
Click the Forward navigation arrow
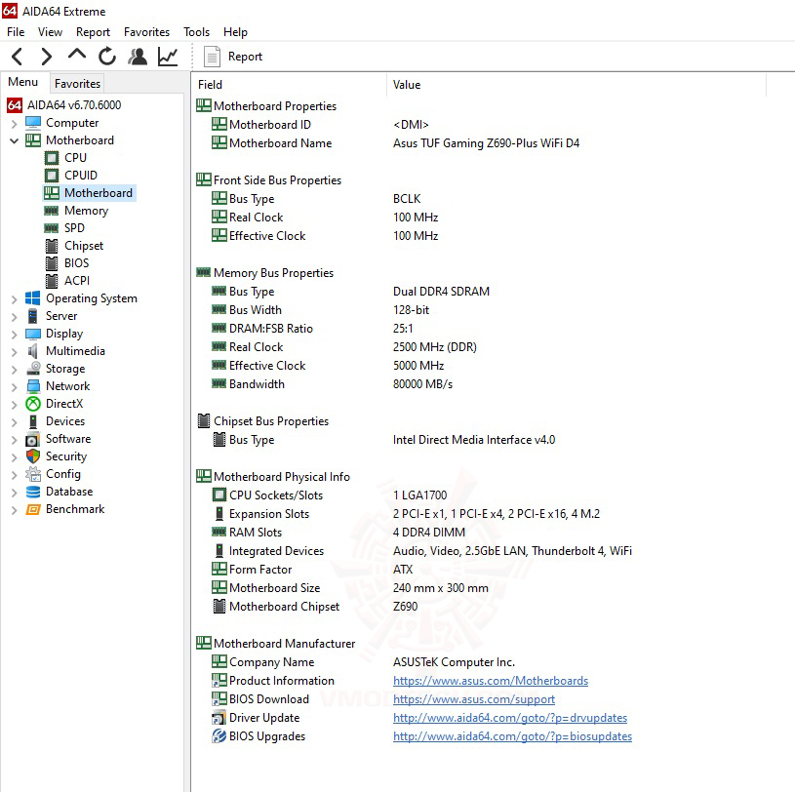pos(46,57)
